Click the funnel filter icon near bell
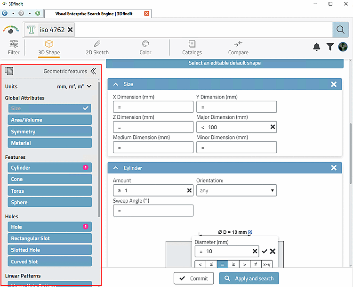 [330, 47]
